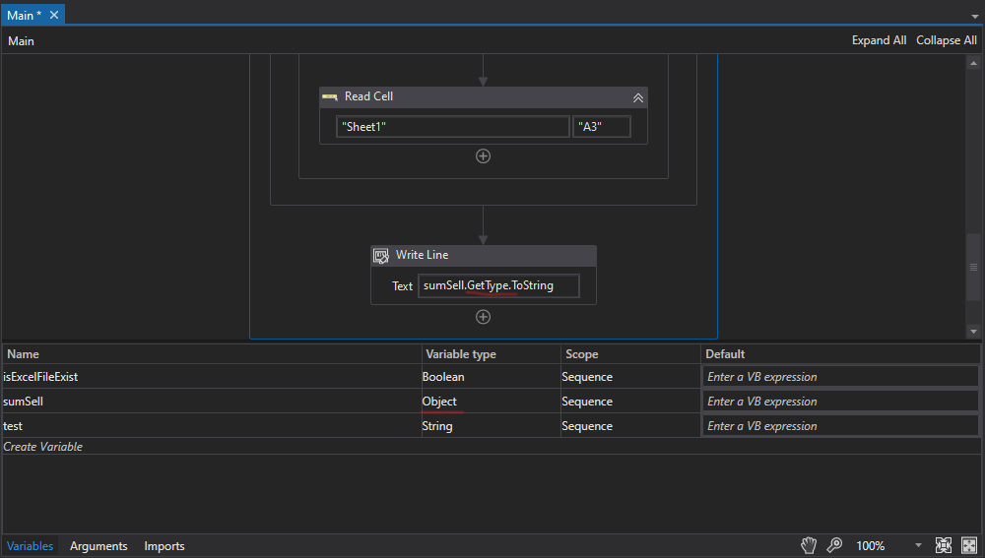Image resolution: width=985 pixels, height=558 pixels.
Task: Click the Default column header
Action: tap(840, 354)
